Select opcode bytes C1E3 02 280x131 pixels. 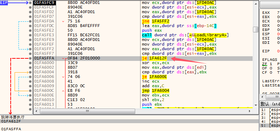(x=76, y=100)
